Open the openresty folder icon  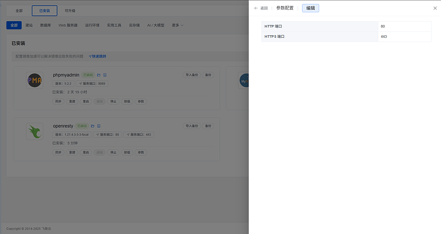93,126
